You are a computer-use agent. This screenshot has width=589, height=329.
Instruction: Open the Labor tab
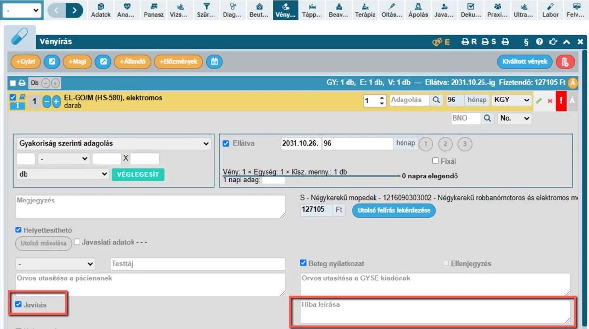[x=551, y=10]
